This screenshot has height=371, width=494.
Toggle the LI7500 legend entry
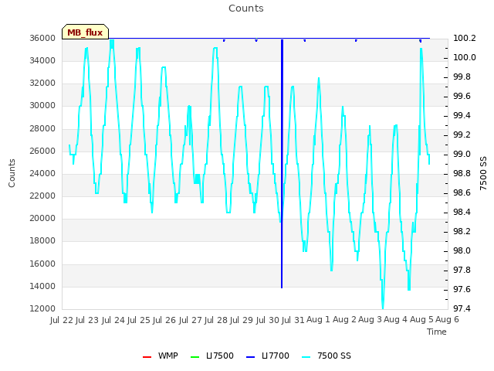(212, 356)
